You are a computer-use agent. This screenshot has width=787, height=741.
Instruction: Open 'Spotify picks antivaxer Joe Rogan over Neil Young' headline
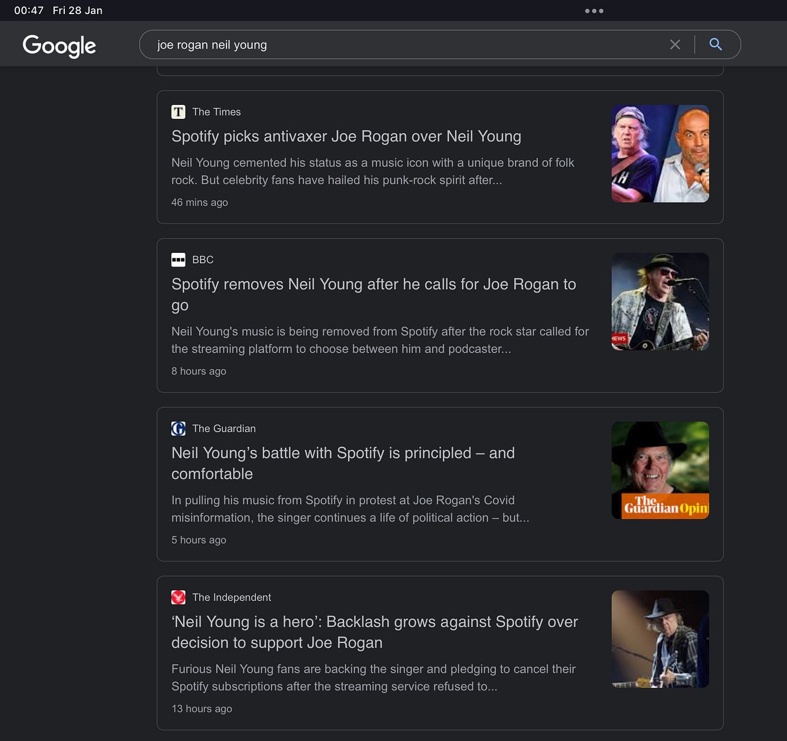[x=346, y=136]
